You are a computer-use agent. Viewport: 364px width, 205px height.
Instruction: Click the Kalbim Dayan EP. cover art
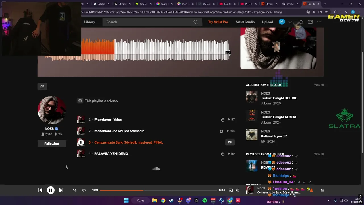pos(252,135)
